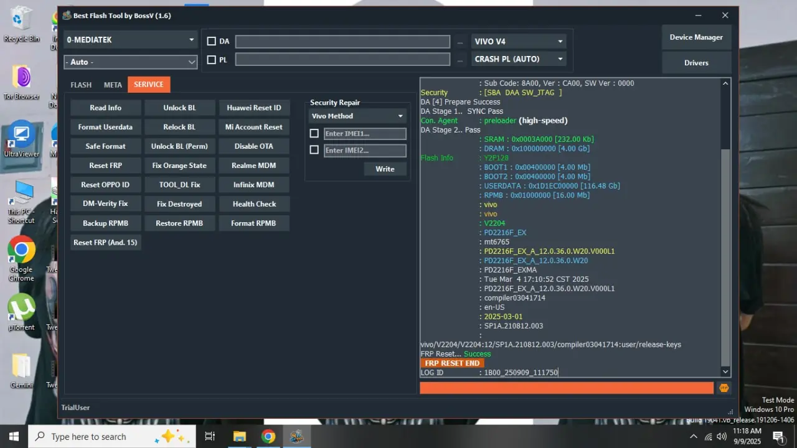Click Format RPMB
The height and width of the screenshot is (448, 797).
pos(254,223)
